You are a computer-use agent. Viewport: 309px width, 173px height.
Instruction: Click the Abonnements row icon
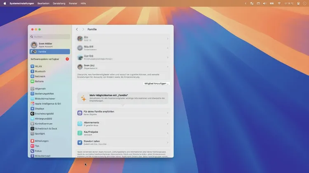coord(80,124)
